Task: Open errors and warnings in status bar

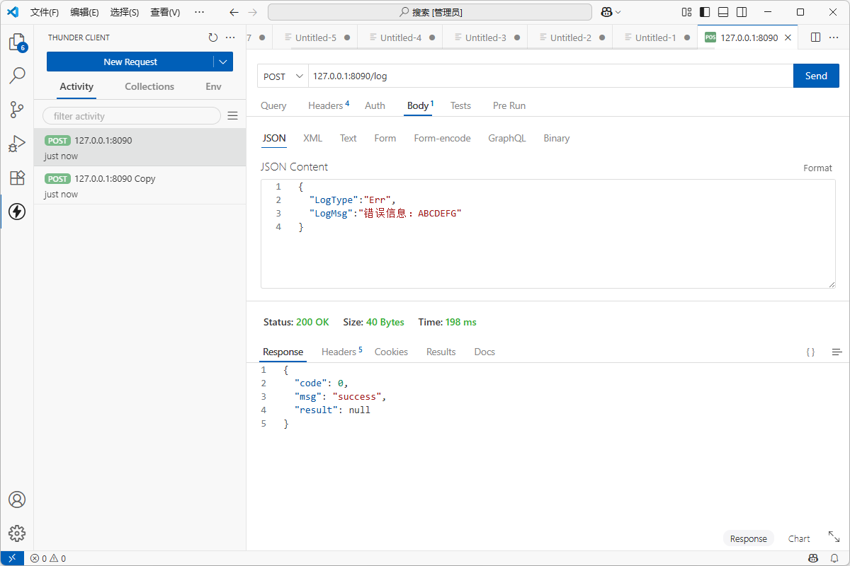Action: (48, 558)
